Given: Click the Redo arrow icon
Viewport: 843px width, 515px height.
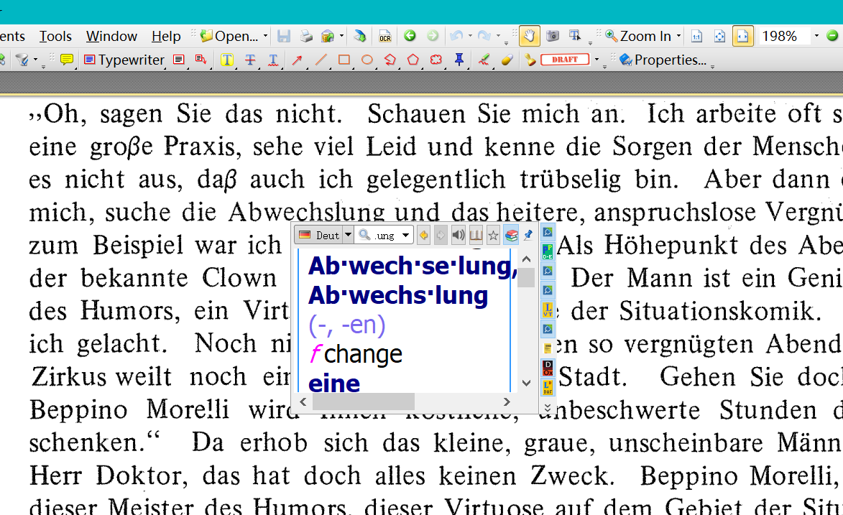Looking at the screenshot, I should (x=484, y=36).
